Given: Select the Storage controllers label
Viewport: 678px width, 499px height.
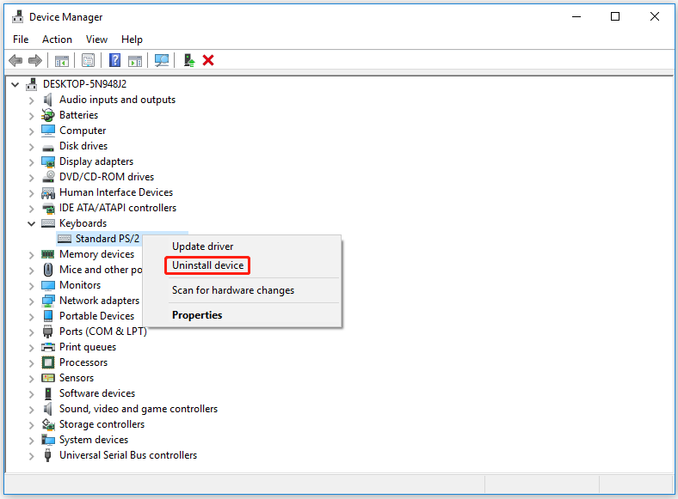Looking at the screenshot, I should [x=102, y=424].
